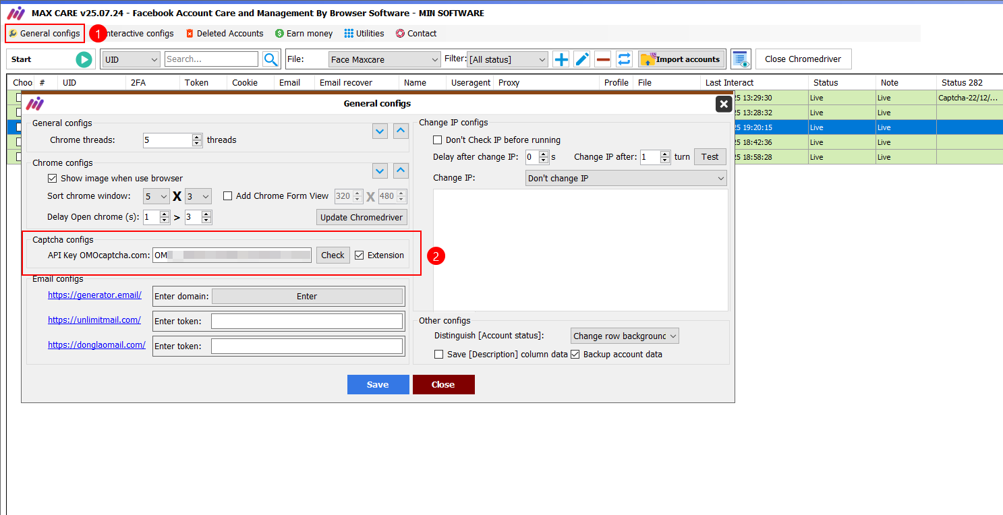This screenshot has height=515, width=1003.
Task: Open Sort chrome window rows dropdown 3
Action: pyautogui.click(x=198, y=197)
